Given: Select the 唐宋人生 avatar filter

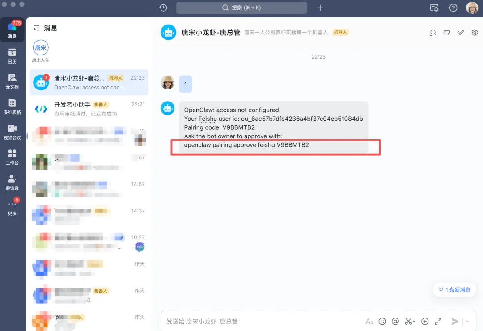Looking at the screenshot, I should tap(41, 51).
